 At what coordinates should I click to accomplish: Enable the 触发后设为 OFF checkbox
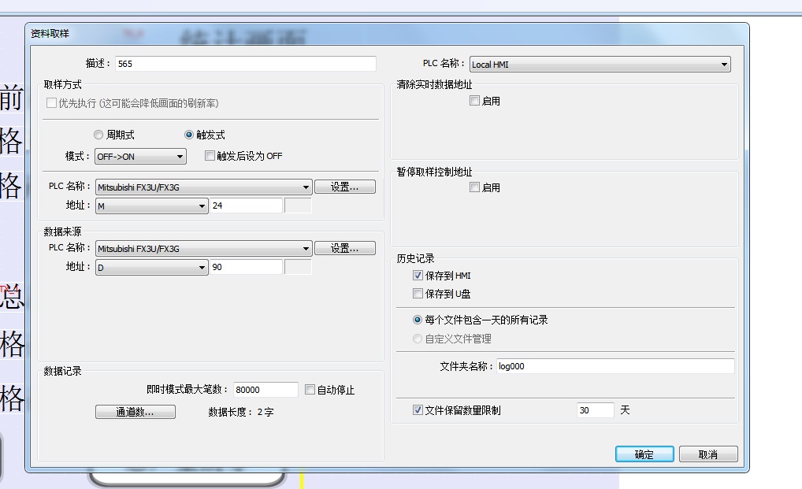pyautogui.click(x=210, y=156)
